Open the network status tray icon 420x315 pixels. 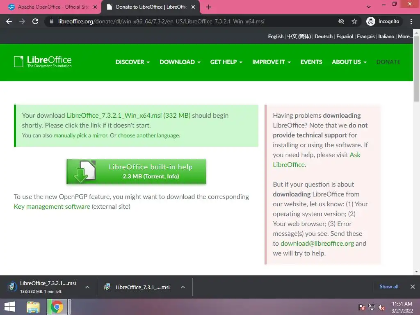(x=372, y=307)
